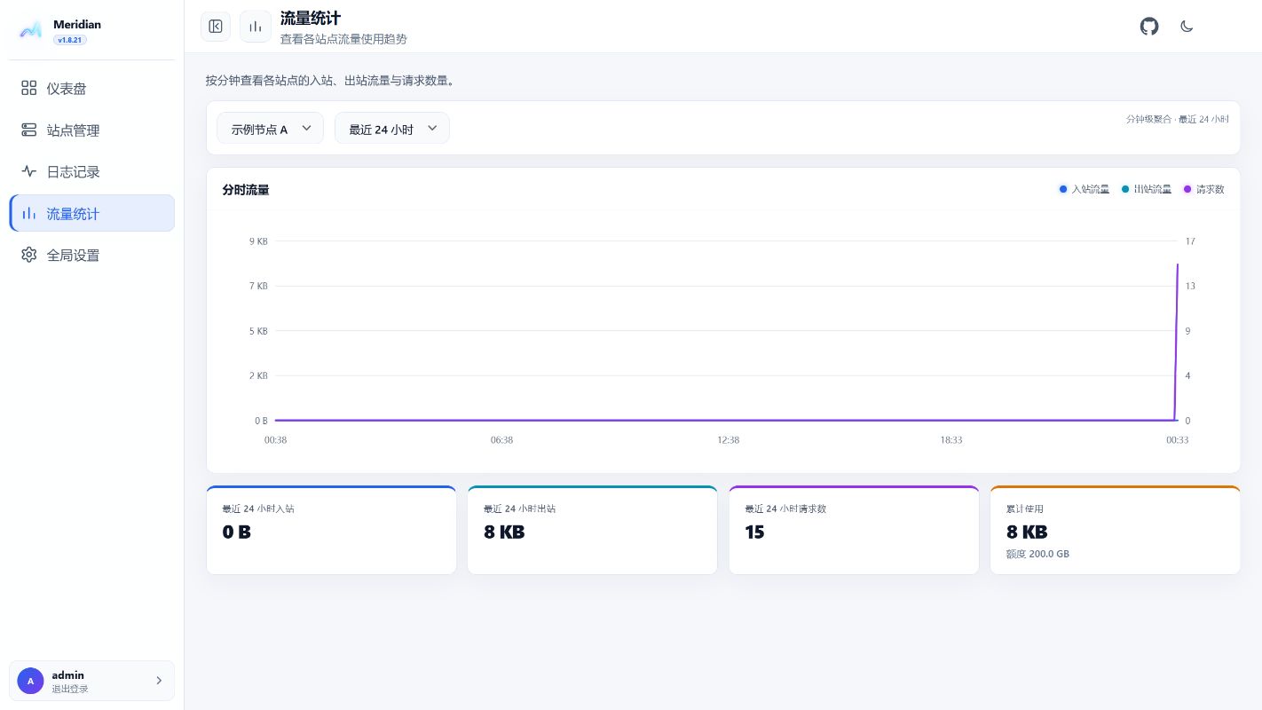
Task: Click the 06:38 time axis label
Action: click(x=501, y=440)
